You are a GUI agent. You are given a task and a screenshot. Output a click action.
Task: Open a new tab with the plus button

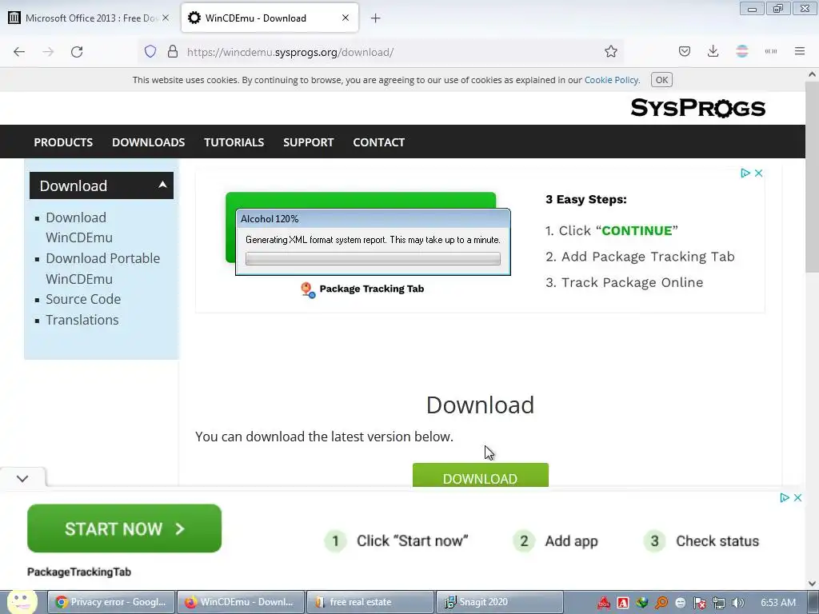tap(376, 18)
